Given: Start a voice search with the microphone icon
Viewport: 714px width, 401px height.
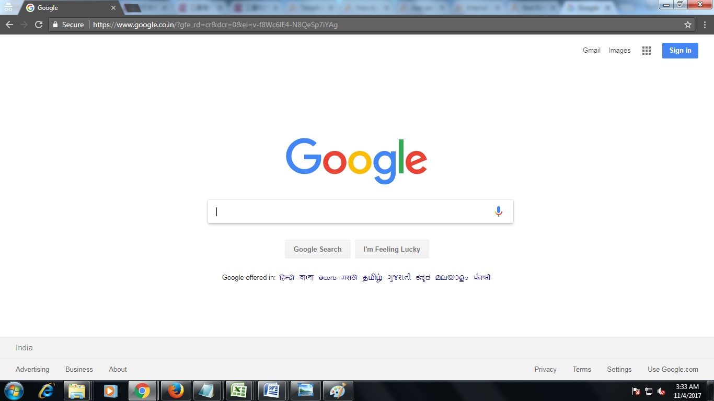Looking at the screenshot, I should point(498,211).
